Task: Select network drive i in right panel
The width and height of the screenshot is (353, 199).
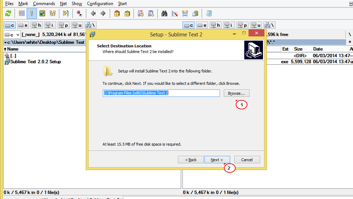Action: pos(229,25)
